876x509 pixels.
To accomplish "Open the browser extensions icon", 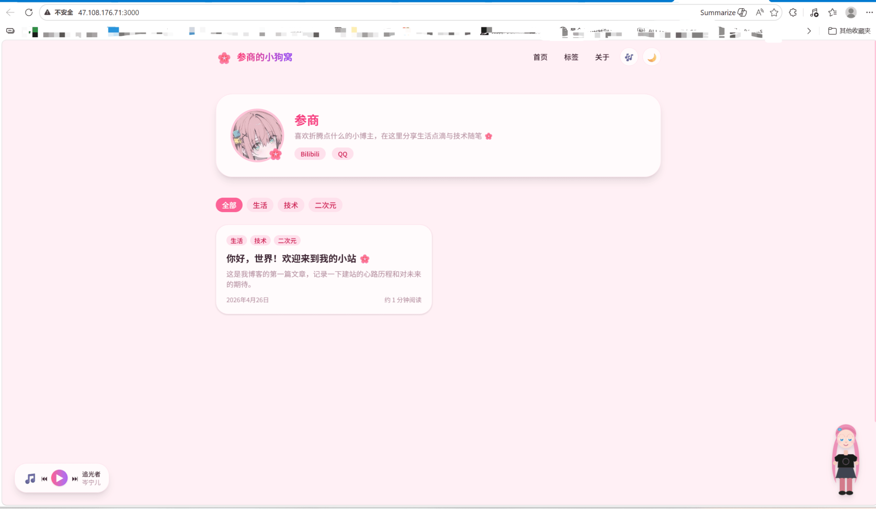I will tap(793, 12).
